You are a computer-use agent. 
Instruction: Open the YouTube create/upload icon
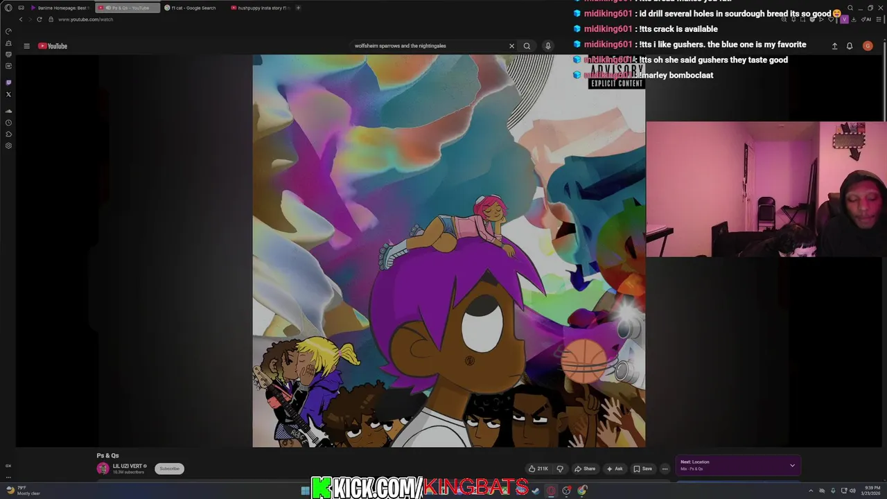(834, 46)
